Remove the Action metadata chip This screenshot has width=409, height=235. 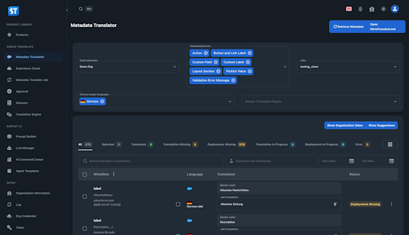[x=206, y=53]
